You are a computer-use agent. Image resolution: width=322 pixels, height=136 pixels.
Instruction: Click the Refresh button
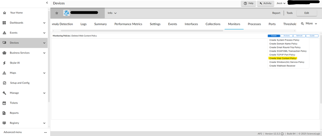pyautogui.click(x=299, y=36)
